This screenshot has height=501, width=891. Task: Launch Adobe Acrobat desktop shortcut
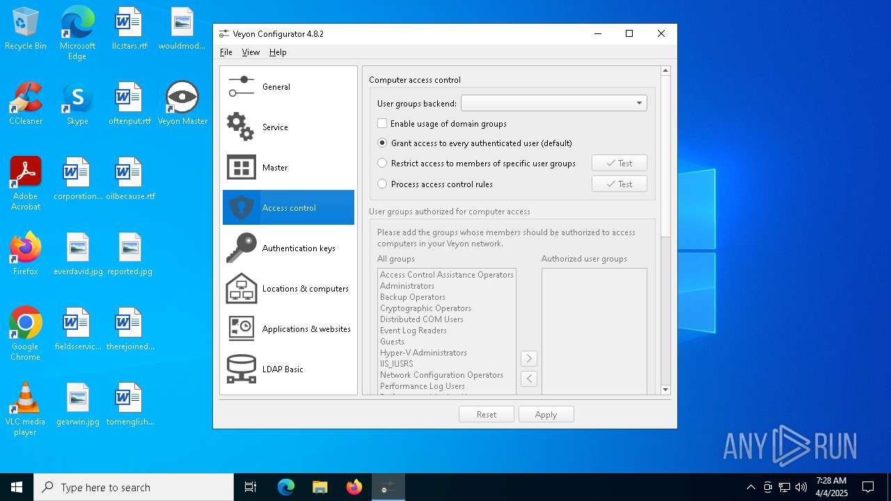coord(26,184)
